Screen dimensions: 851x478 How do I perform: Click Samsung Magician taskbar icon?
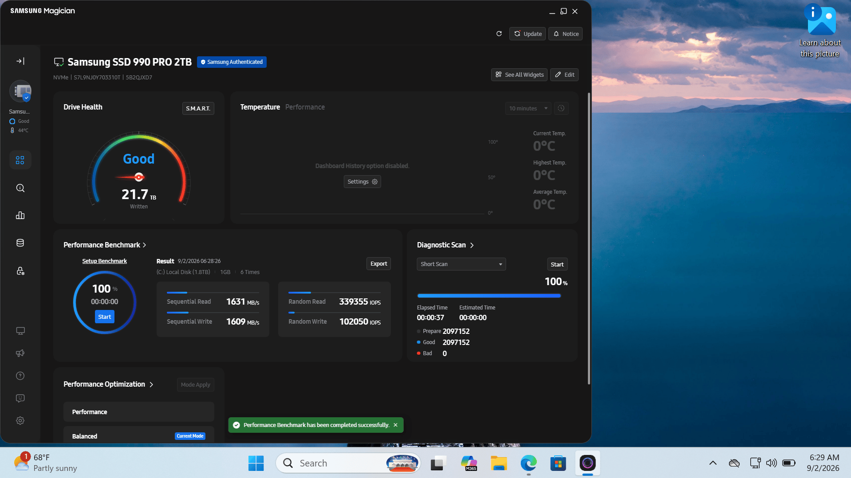pos(588,463)
